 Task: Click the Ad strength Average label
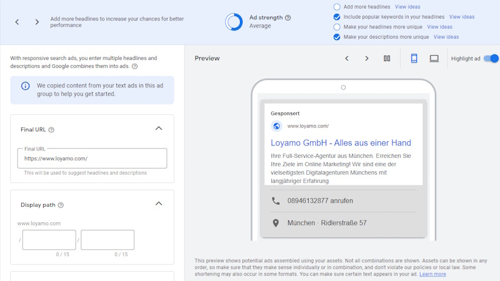pos(260,26)
